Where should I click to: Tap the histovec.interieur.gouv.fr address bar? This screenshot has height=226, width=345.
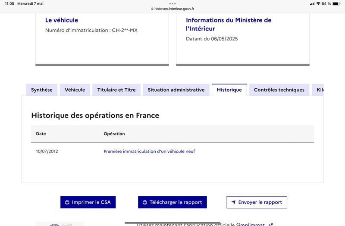tap(174, 9)
